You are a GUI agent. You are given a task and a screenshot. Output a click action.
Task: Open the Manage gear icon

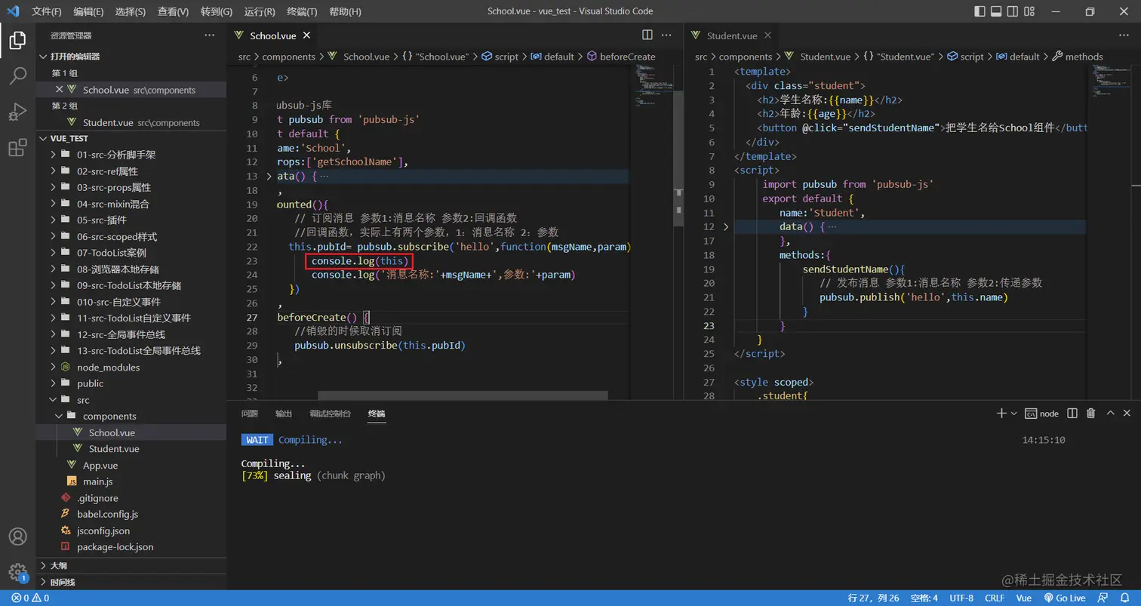point(17,572)
